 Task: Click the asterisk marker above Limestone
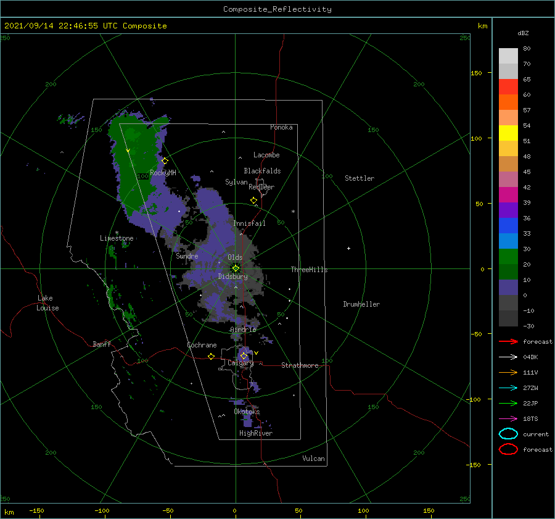pyautogui.click(x=117, y=233)
